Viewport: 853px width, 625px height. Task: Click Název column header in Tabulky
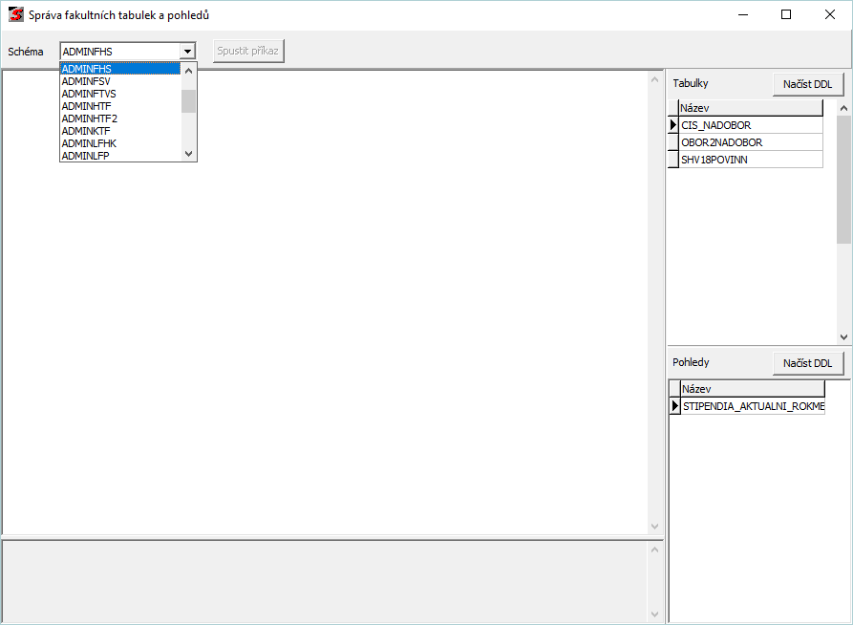(750, 108)
